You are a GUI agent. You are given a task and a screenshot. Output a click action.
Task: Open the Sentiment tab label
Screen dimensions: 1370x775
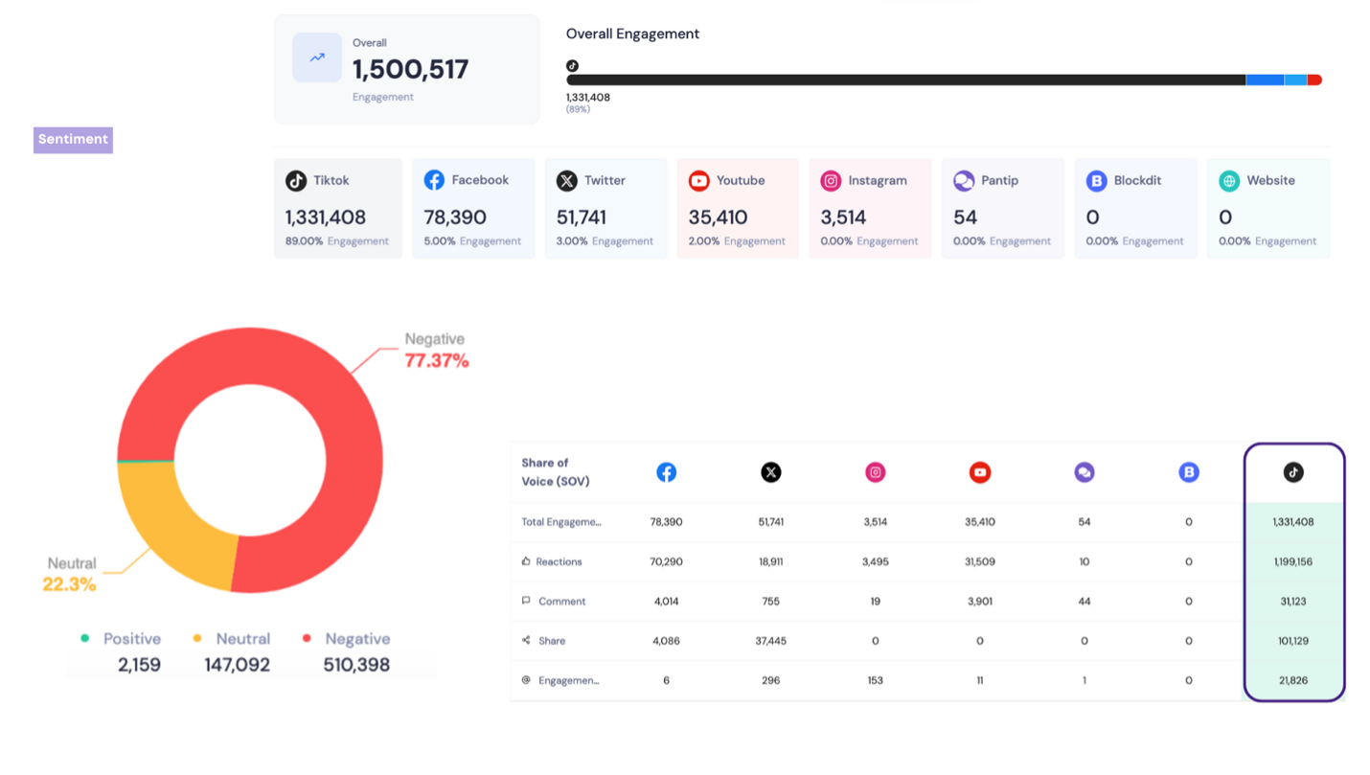pyautogui.click(x=73, y=140)
